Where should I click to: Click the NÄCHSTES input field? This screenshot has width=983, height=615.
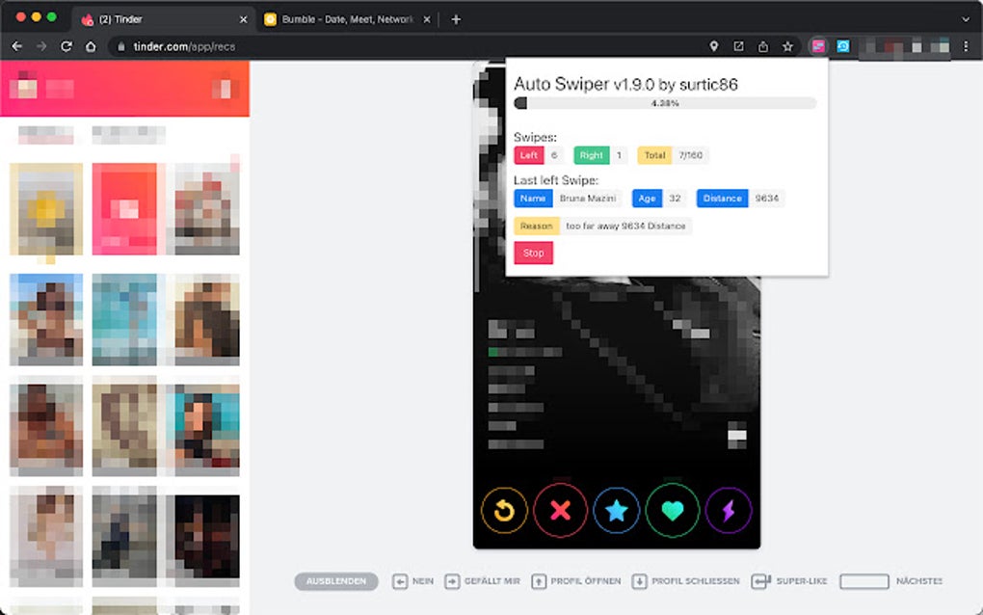863,581
